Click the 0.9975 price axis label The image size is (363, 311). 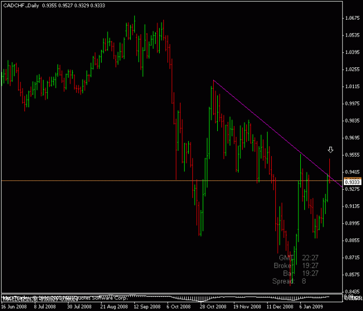353,104
